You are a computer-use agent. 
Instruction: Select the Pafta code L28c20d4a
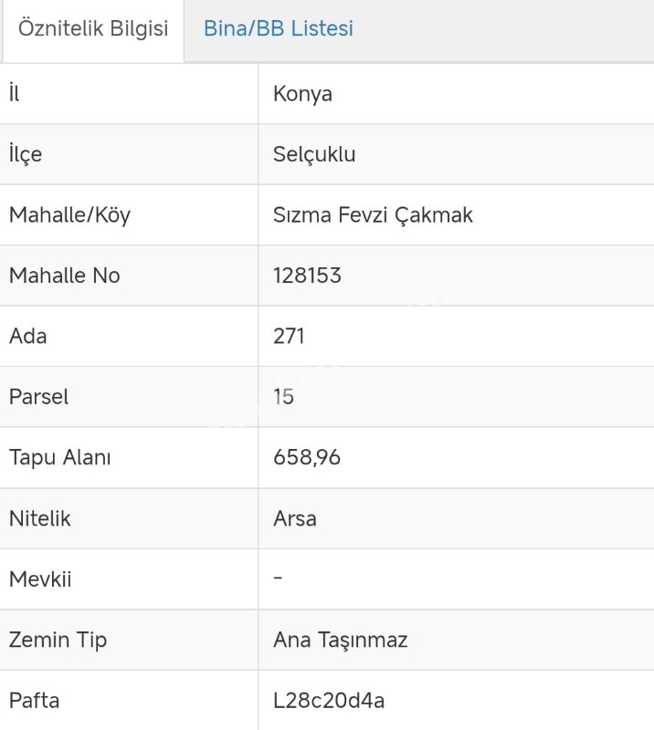coord(329,701)
